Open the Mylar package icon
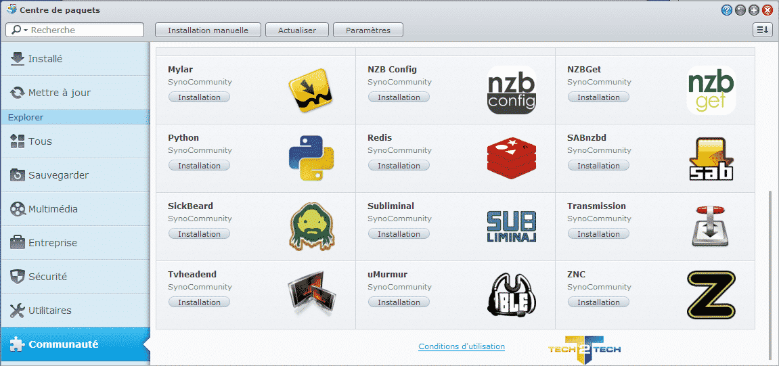Image resolution: width=779 pixels, height=366 pixels. pos(311,91)
